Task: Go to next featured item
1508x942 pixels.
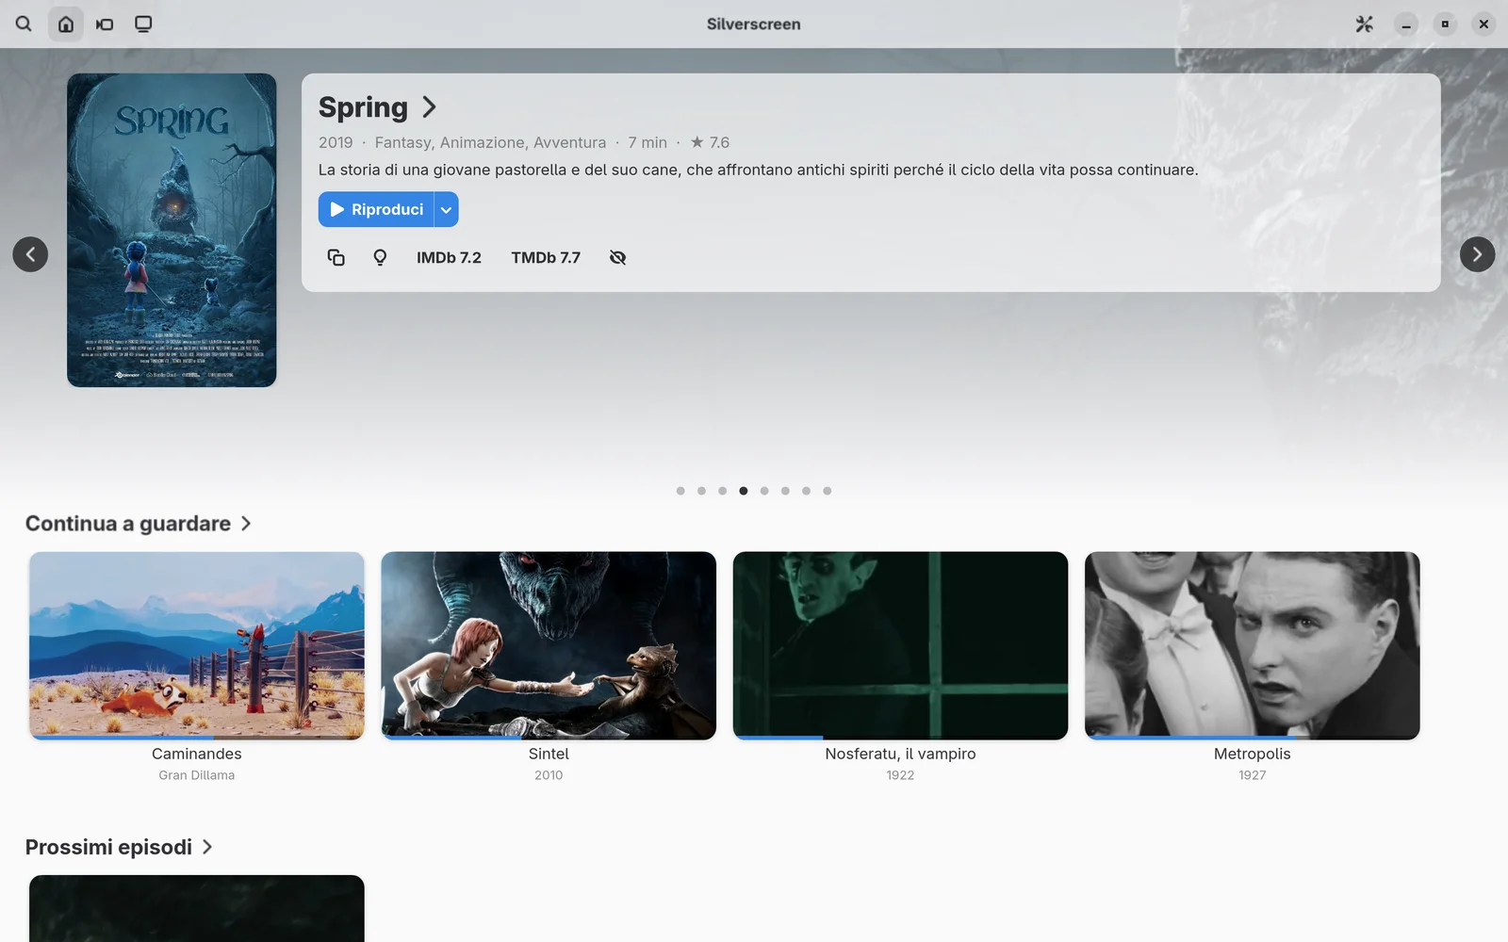Action: (1477, 254)
